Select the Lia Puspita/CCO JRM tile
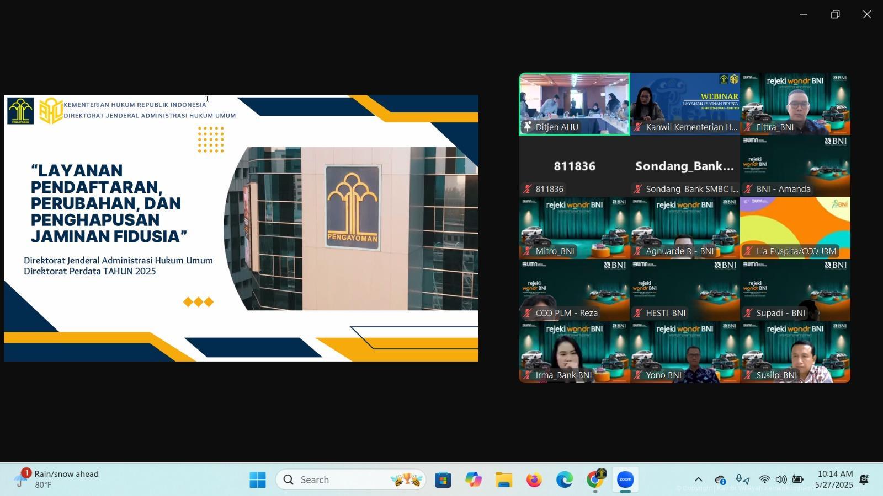 (795, 228)
